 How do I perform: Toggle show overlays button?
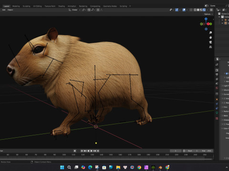(x=184, y=10)
